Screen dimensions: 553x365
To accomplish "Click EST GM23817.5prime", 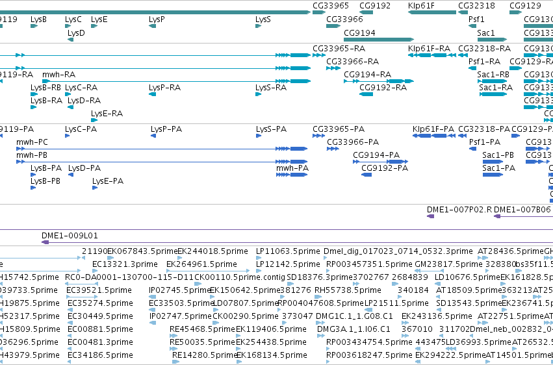I will pos(429,271).
